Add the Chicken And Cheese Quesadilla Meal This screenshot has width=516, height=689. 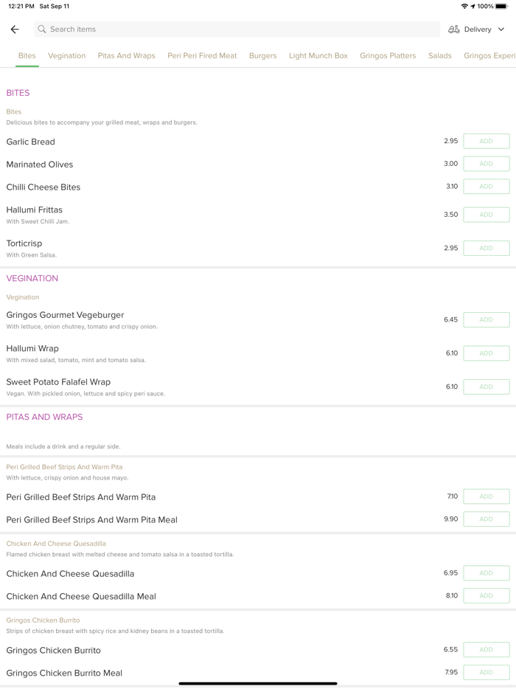click(486, 595)
